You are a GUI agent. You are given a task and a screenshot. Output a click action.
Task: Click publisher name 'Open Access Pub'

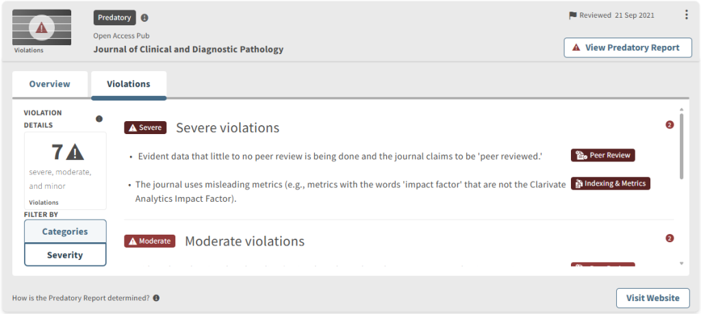pyautogui.click(x=122, y=36)
